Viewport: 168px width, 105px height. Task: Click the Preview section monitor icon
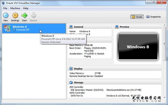click(117, 27)
